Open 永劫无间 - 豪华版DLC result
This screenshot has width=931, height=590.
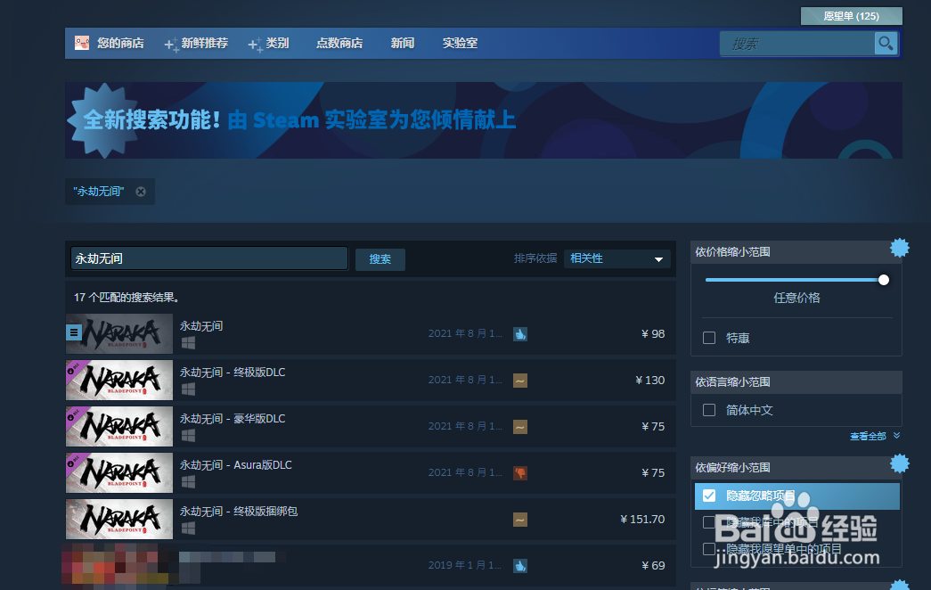click(371, 427)
